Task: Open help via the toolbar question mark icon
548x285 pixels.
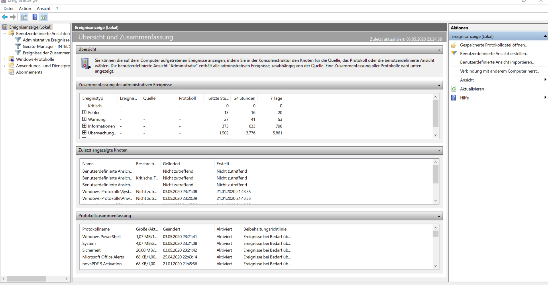Action: pyautogui.click(x=35, y=17)
